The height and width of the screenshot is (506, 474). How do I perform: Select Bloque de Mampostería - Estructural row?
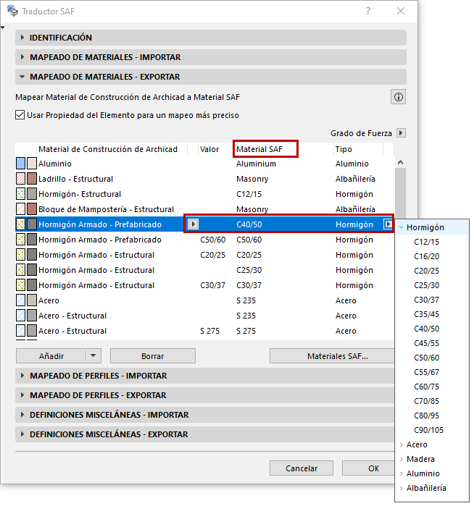tap(205, 208)
